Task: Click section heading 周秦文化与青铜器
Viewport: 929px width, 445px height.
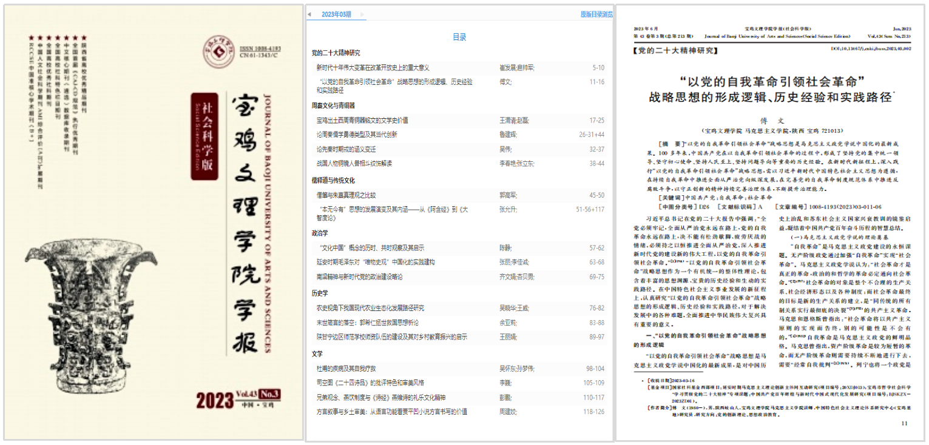Action: tap(333, 105)
